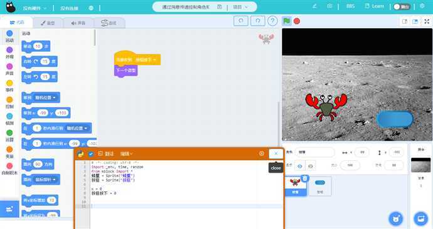Screen dimensions: 433x229
Task: Open the extensions button at palette bottom
Action: [9, 209]
